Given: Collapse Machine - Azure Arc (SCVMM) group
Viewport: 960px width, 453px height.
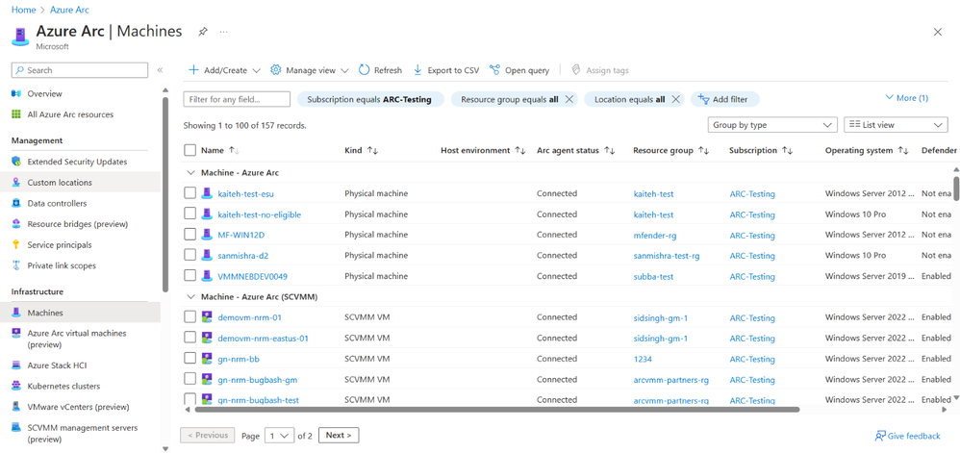Looking at the screenshot, I should tap(190, 297).
